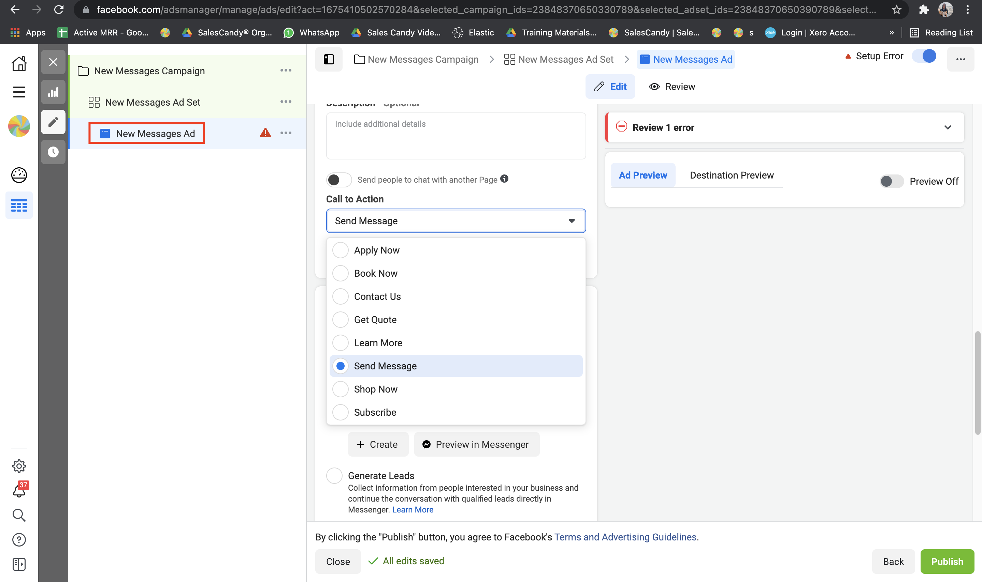Toggle Send people to chat with another Page
The width and height of the screenshot is (982, 582).
tap(338, 180)
